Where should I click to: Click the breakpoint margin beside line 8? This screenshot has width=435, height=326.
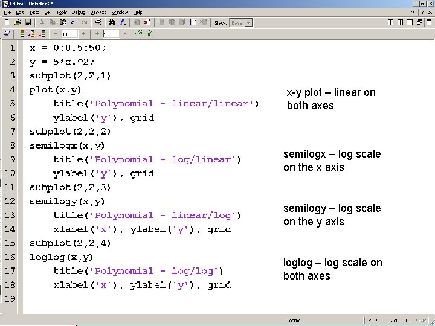(20, 145)
